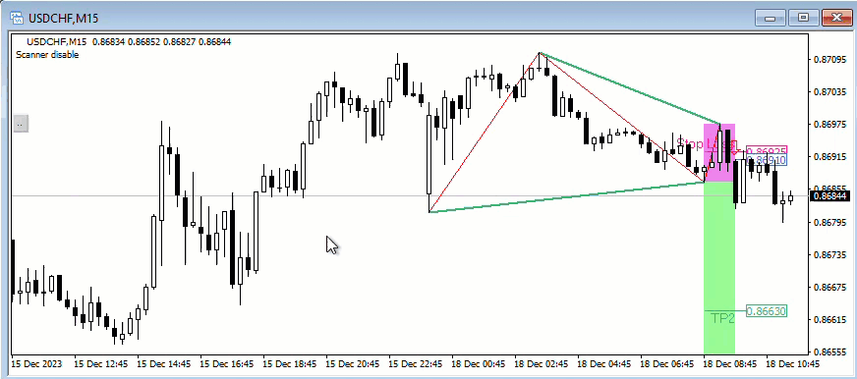The width and height of the screenshot is (857, 379).
Task: Maximize the USDCHF,M15 chart window
Action: (x=804, y=18)
